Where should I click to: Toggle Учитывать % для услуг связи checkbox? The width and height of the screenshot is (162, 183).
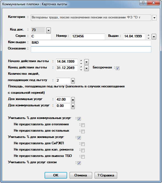(x=79, y=163)
